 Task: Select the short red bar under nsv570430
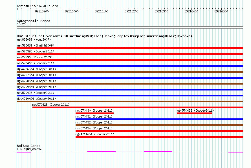coord(94,113)
